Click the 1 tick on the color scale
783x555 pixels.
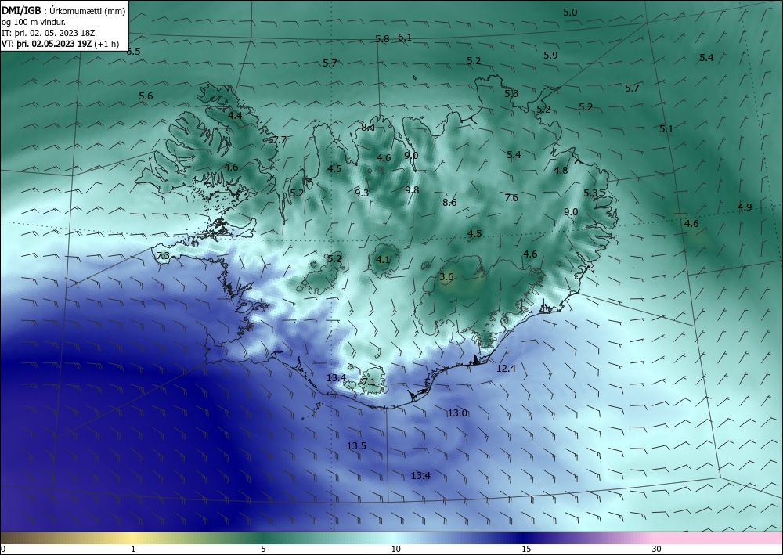click(133, 549)
